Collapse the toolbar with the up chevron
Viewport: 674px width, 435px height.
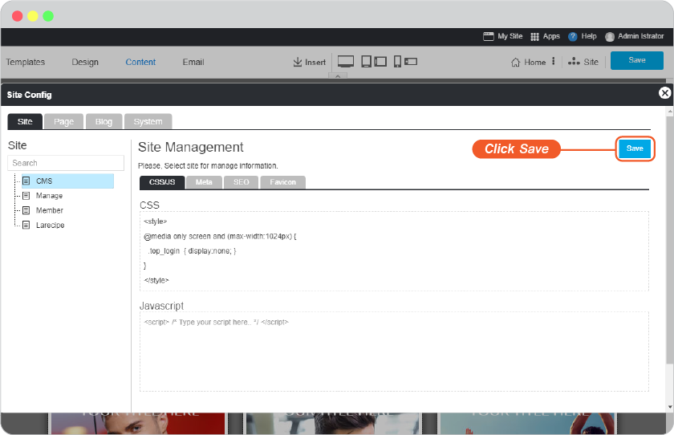point(338,76)
